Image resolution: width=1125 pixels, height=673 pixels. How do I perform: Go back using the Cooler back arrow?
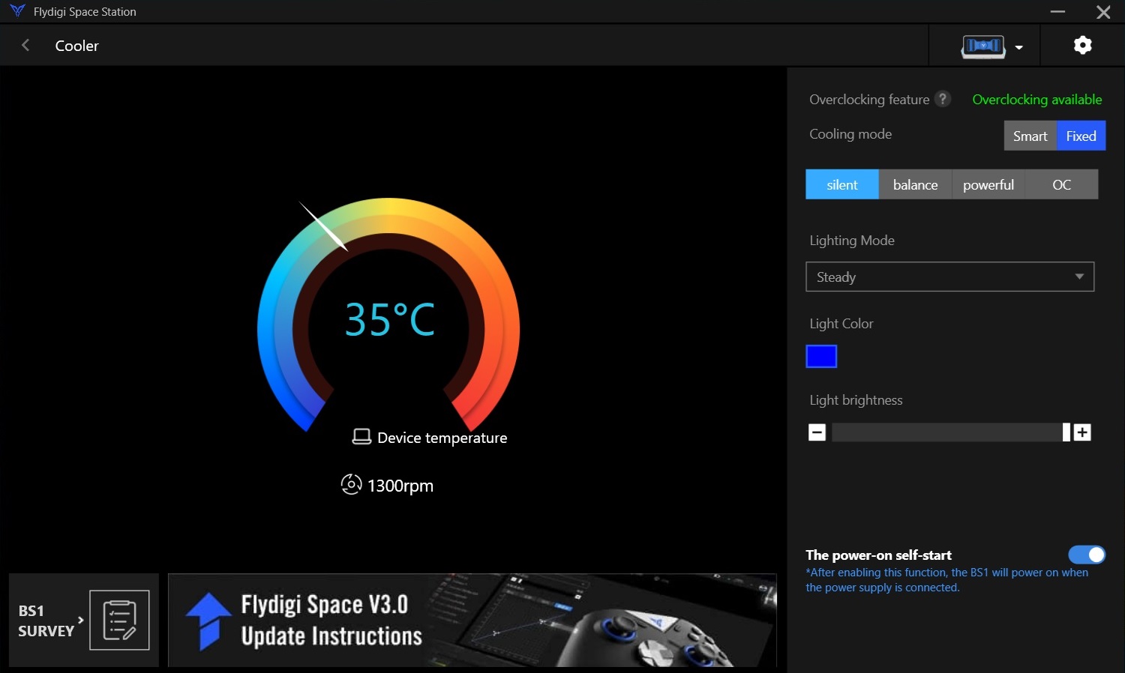pyautogui.click(x=25, y=45)
